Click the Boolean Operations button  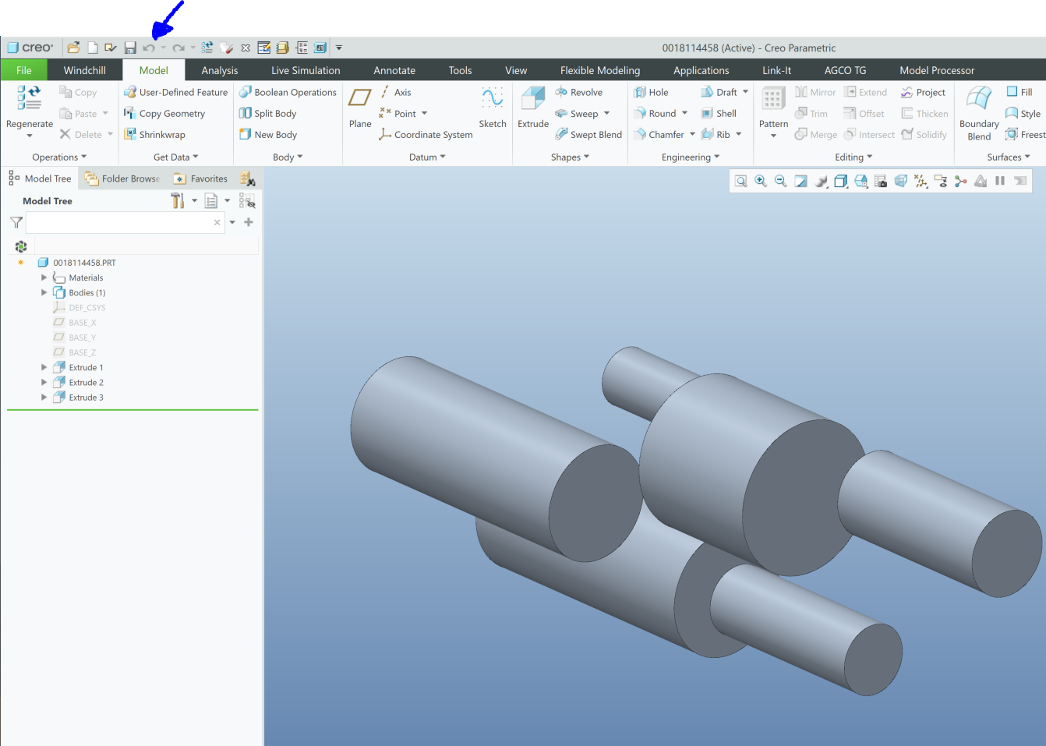pyautogui.click(x=288, y=92)
